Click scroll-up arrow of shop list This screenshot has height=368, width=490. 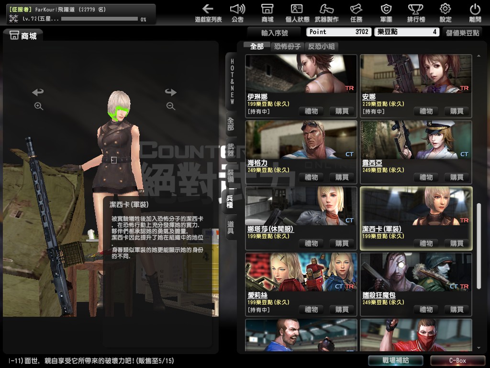click(479, 56)
